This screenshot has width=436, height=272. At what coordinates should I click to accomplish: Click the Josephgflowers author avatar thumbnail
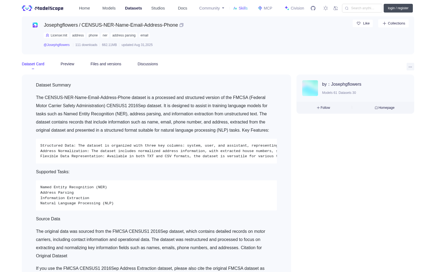310,88
